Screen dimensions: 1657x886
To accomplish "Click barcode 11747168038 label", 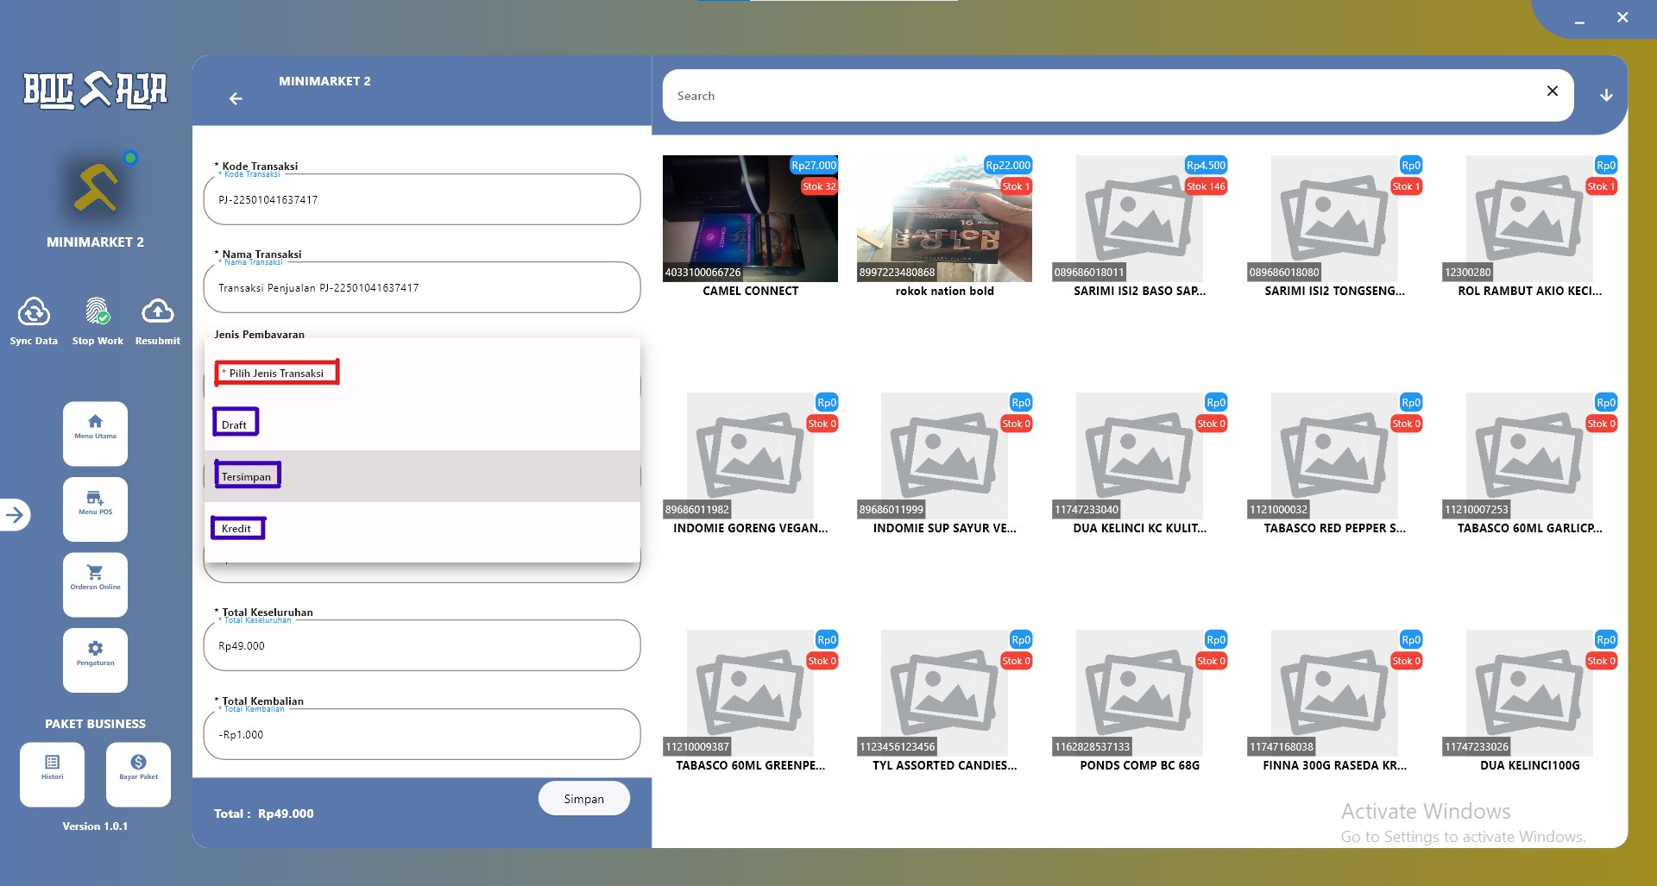I will 1282,747.
